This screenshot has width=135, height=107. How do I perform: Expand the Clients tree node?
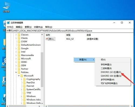pos(16,38)
